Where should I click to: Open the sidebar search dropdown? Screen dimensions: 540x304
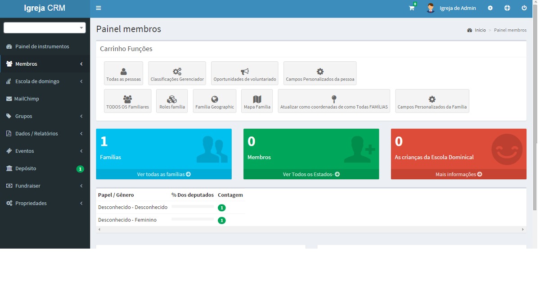pyautogui.click(x=45, y=28)
